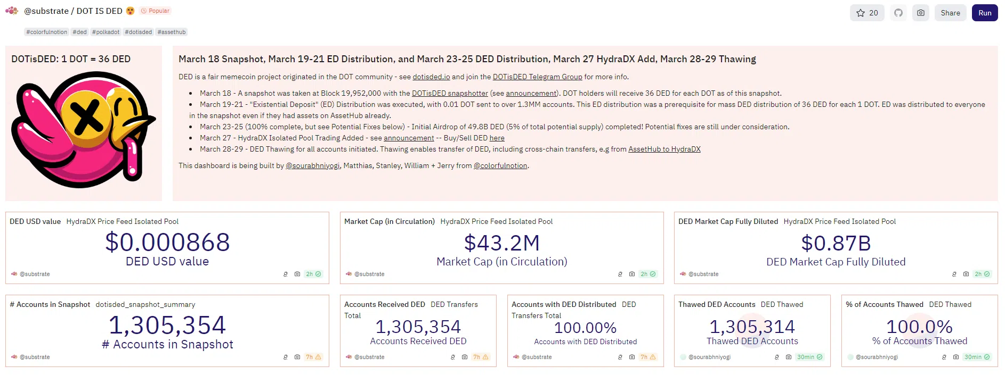Open the GitHub icon button

point(898,13)
